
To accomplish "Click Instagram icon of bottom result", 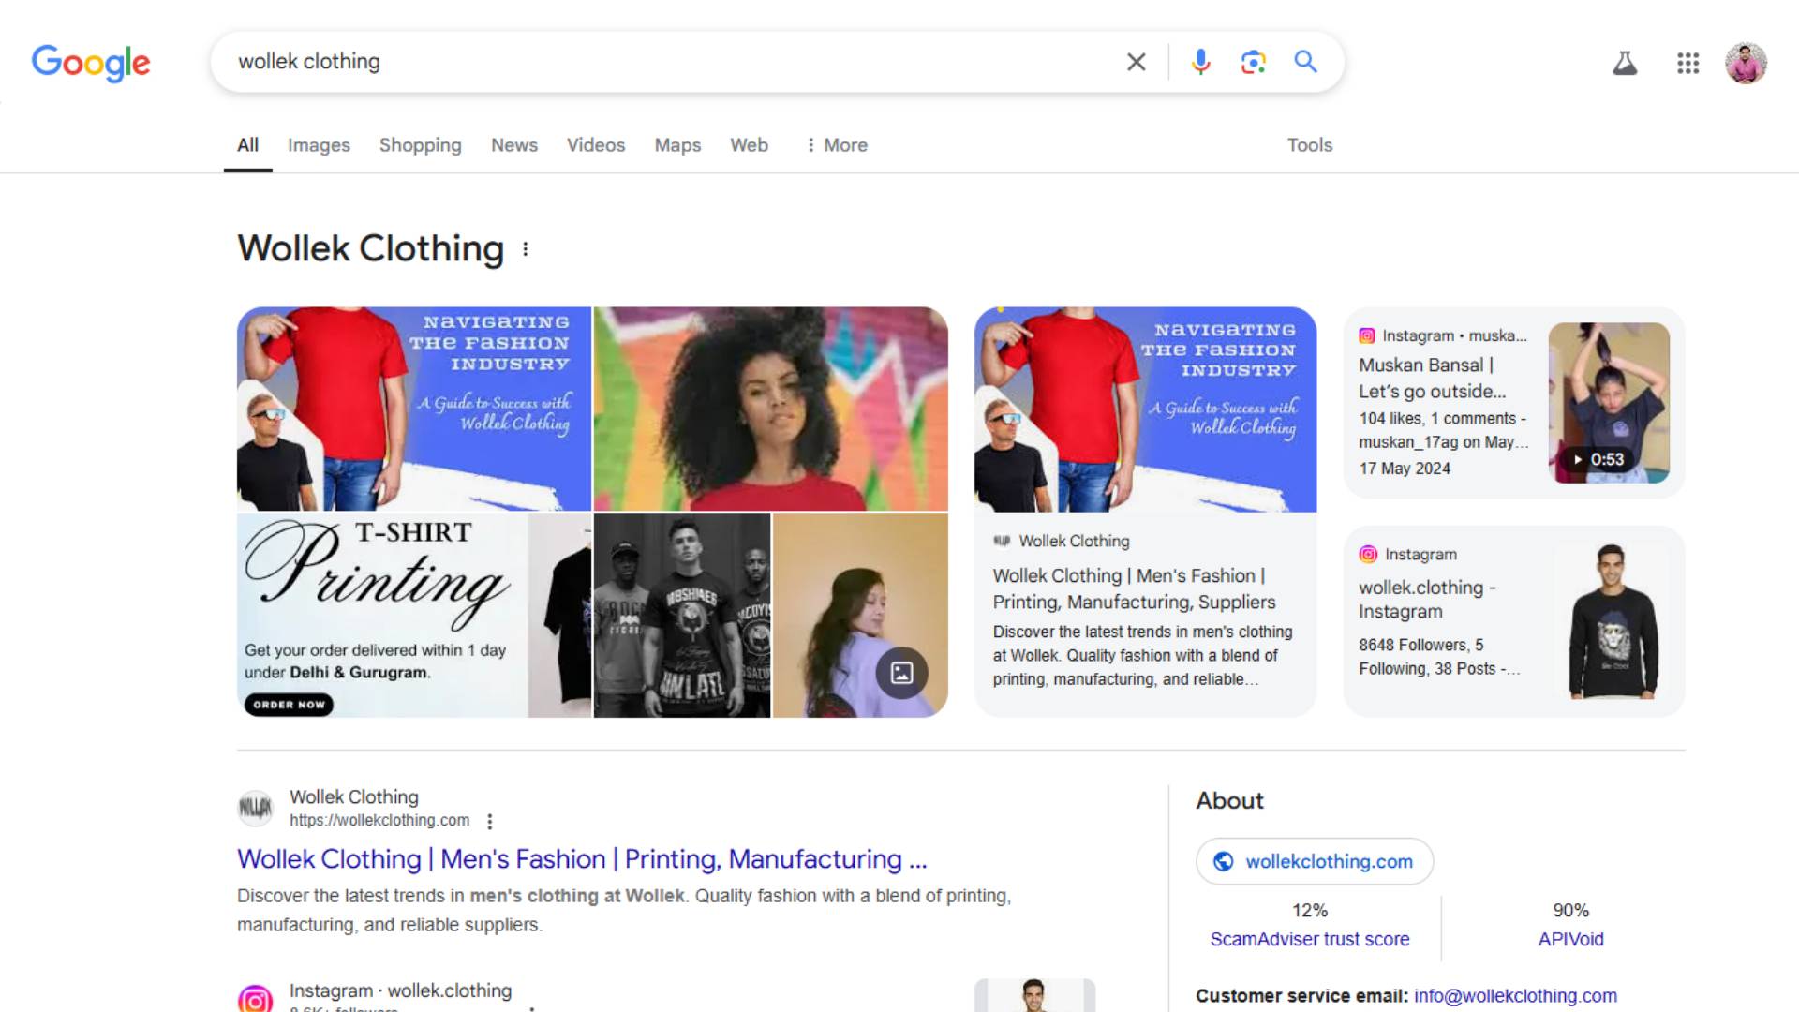I will click(255, 998).
